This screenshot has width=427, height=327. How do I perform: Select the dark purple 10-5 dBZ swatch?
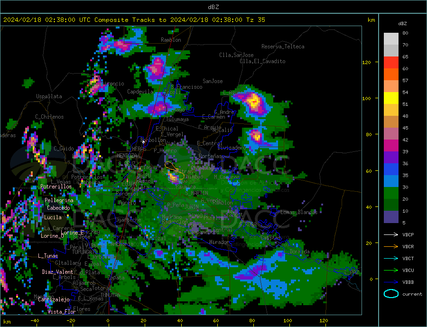(x=391, y=217)
